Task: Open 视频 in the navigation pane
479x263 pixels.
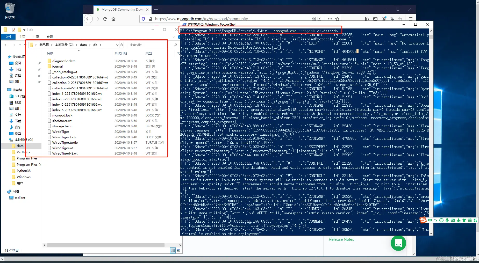Action: 18,103
